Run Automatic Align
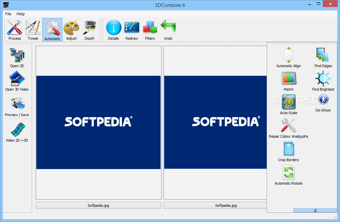 coord(288,57)
